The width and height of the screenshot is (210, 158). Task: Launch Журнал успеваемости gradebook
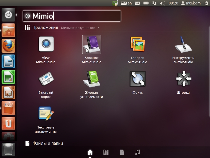click(92, 85)
